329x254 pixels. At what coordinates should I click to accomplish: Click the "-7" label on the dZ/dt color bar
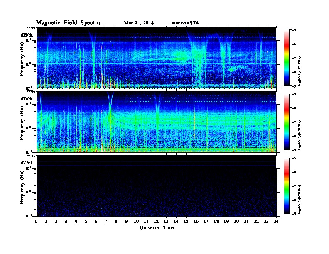[x=294, y=186]
